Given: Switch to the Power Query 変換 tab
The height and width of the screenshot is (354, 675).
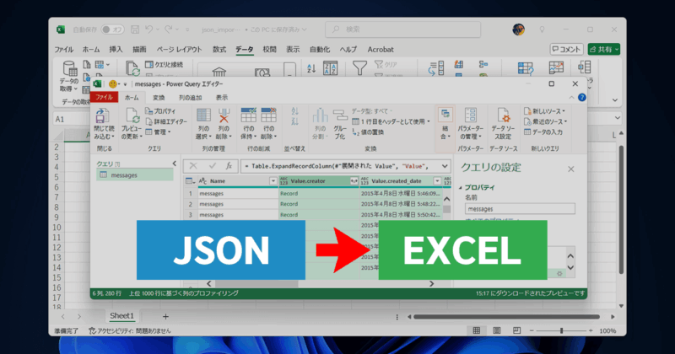Looking at the screenshot, I should (x=159, y=98).
